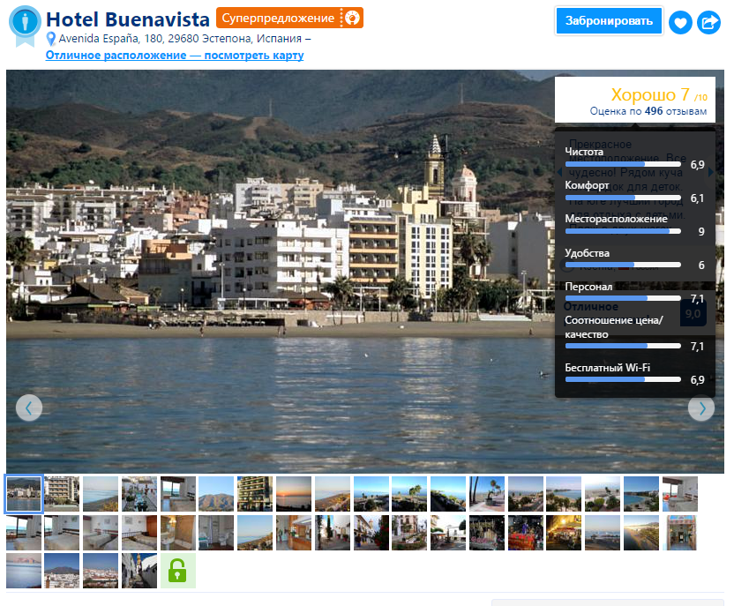Open the tall hotel building with dark balconies thumbnail
This screenshot has height=606, width=734.
[x=255, y=494]
